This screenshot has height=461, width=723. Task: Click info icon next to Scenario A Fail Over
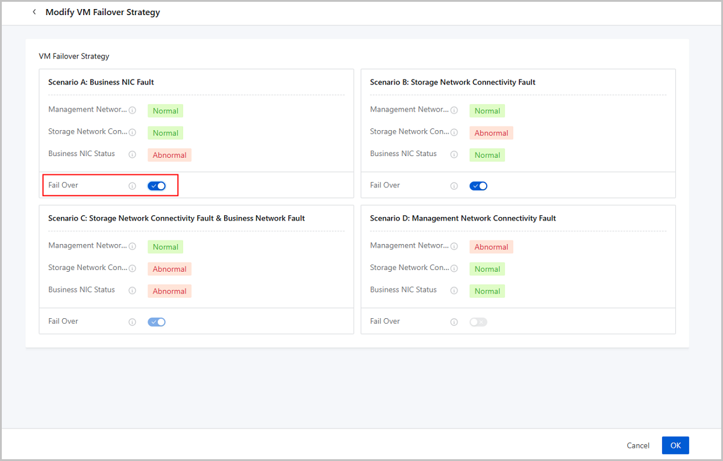(133, 186)
